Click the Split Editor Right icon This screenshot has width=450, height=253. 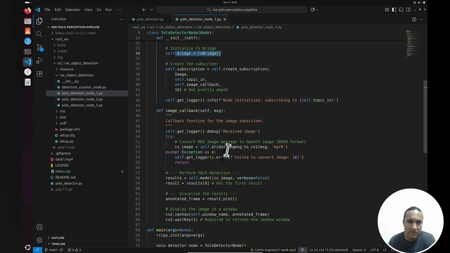[414, 19]
